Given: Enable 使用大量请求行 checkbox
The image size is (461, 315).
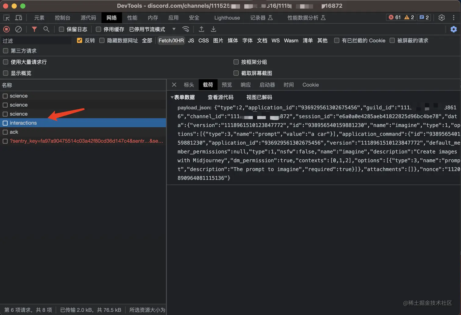Looking at the screenshot, I should coord(5,62).
